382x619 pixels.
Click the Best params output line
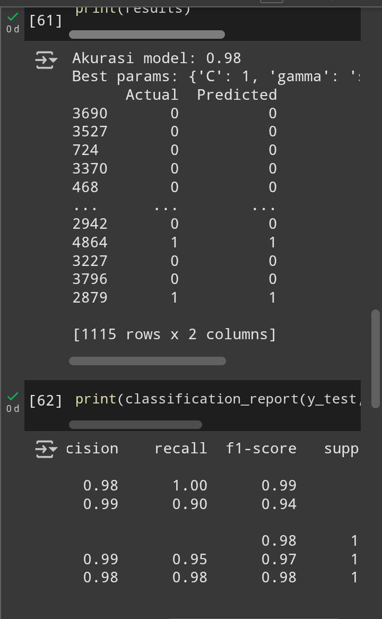tap(216, 76)
